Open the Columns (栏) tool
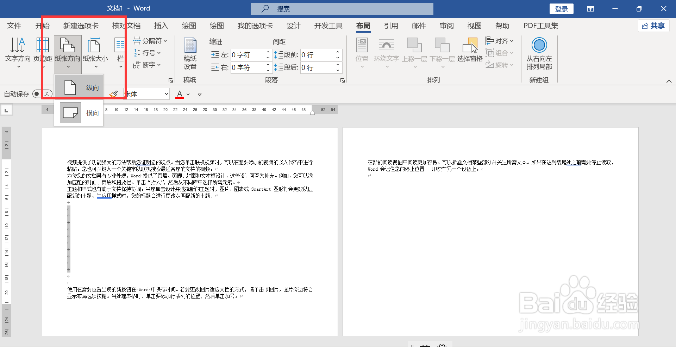This screenshot has width=676, height=347. pyautogui.click(x=120, y=53)
